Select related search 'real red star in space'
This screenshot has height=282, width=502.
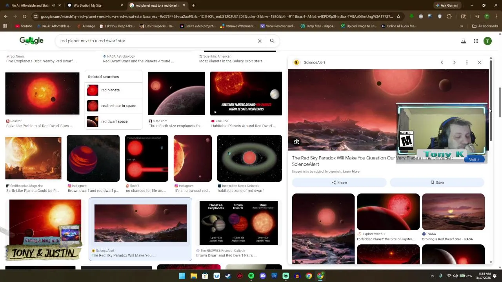pos(114,106)
